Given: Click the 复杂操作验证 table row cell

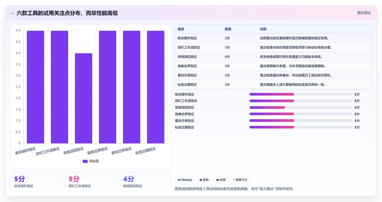Looking at the screenshot, I should (x=187, y=38).
